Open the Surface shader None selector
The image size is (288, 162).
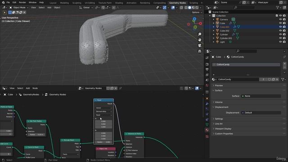pos(261,96)
